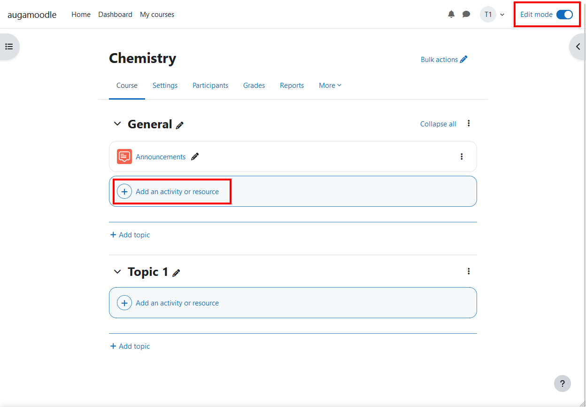Open the messaging icon
Screen dimensions: 586x407
tap(466, 14)
